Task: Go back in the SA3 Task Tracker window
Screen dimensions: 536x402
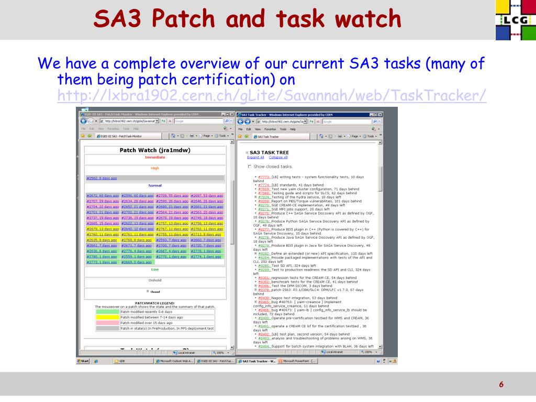Action: (x=240, y=121)
